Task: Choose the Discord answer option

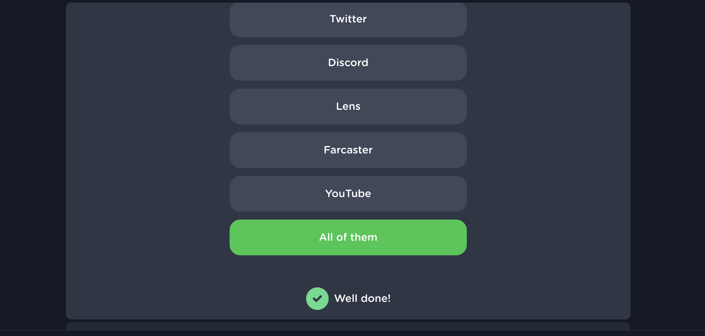Action: tap(348, 63)
